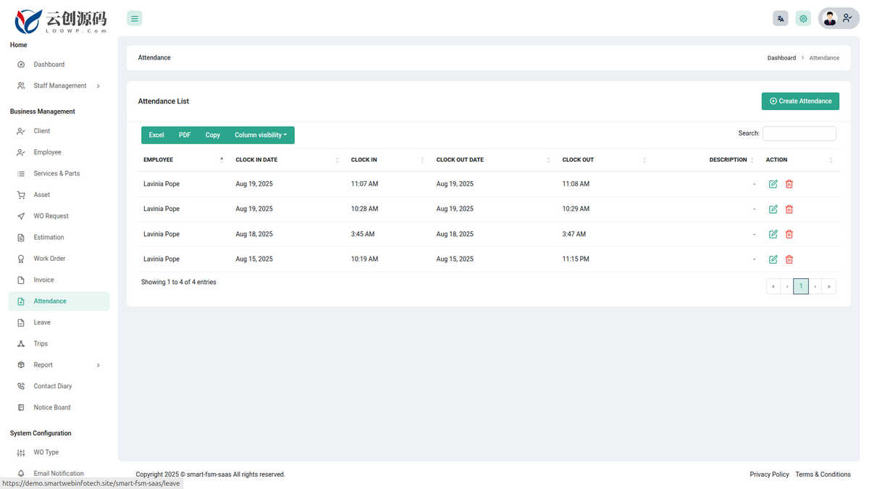Open the Privacy Policy link

point(769,475)
